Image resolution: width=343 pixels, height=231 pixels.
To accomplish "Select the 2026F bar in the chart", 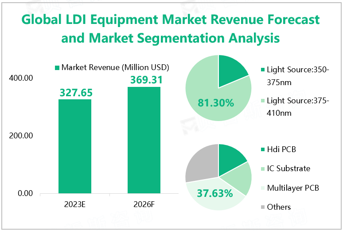I will 144,140.
